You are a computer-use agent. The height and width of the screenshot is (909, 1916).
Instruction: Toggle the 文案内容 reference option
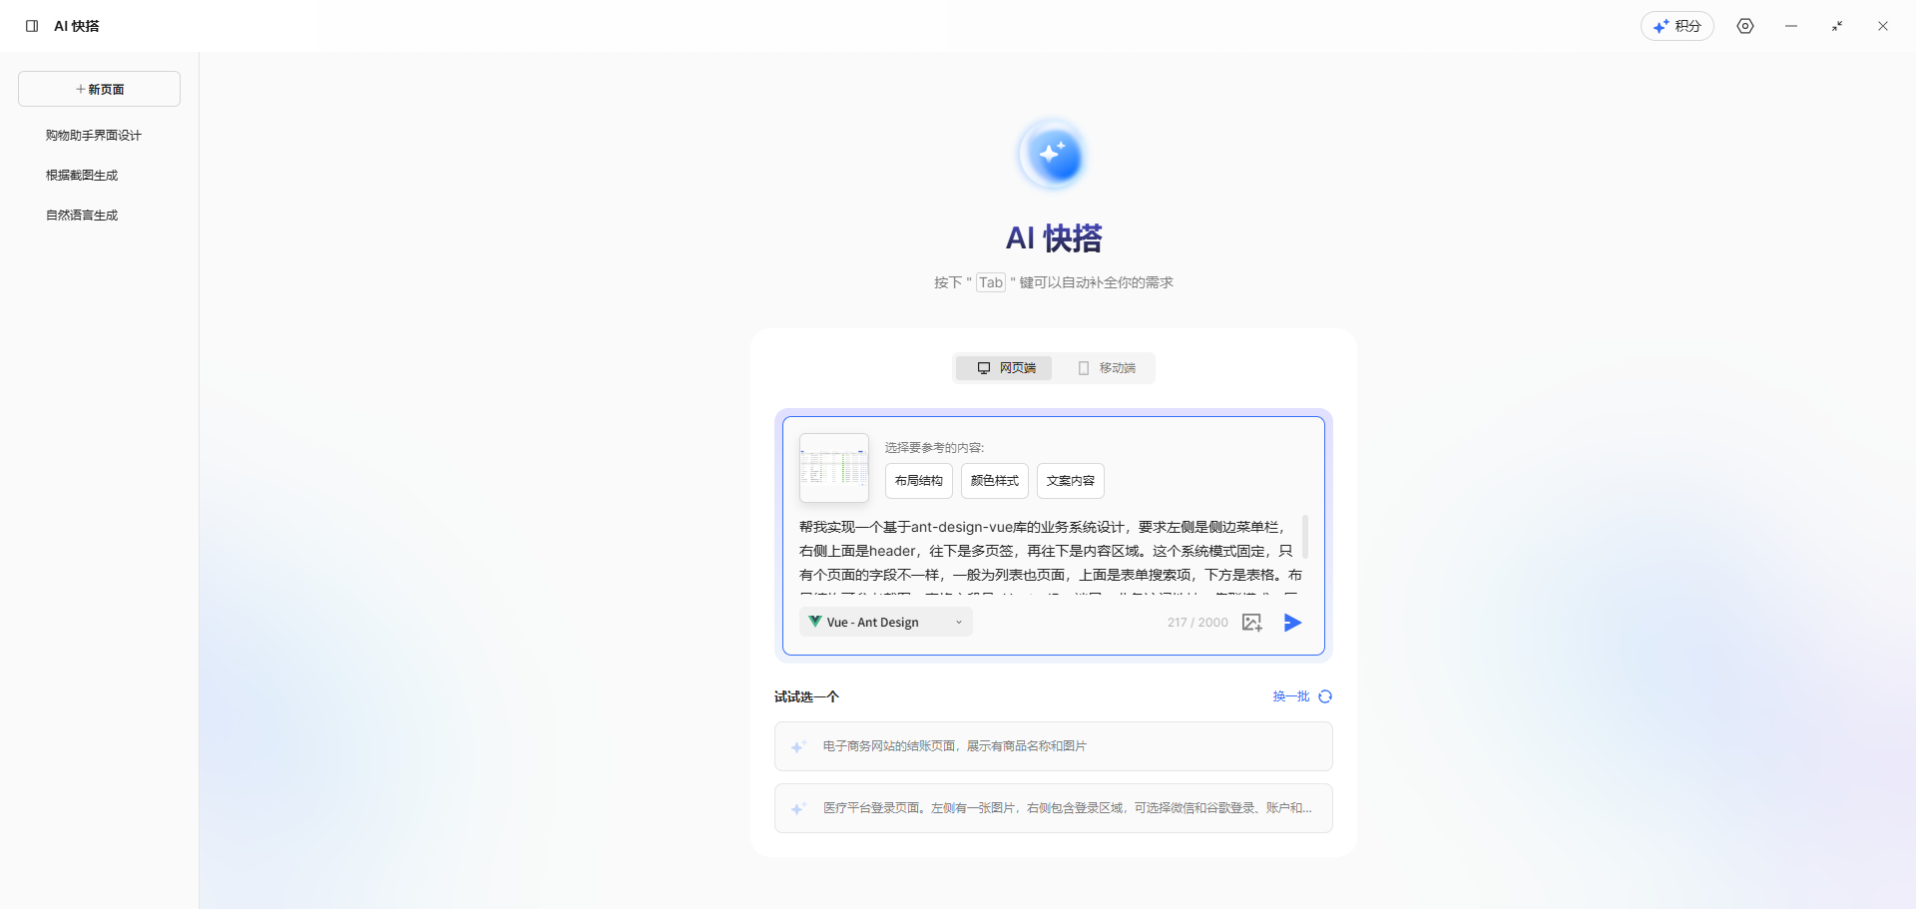click(1070, 480)
